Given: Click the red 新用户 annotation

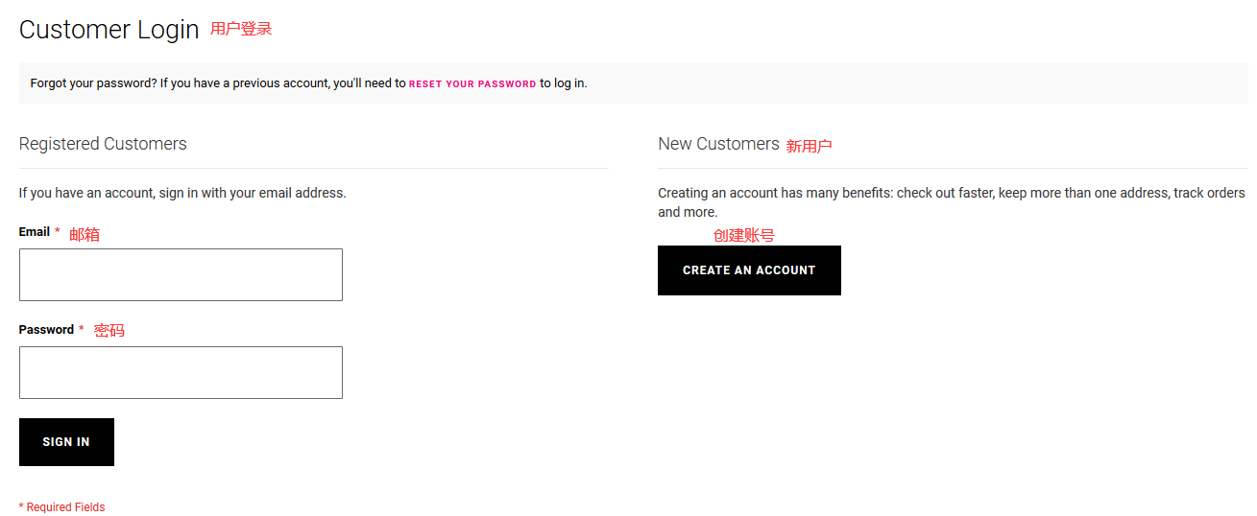Looking at the screenshot, I should tap(809, 146).
